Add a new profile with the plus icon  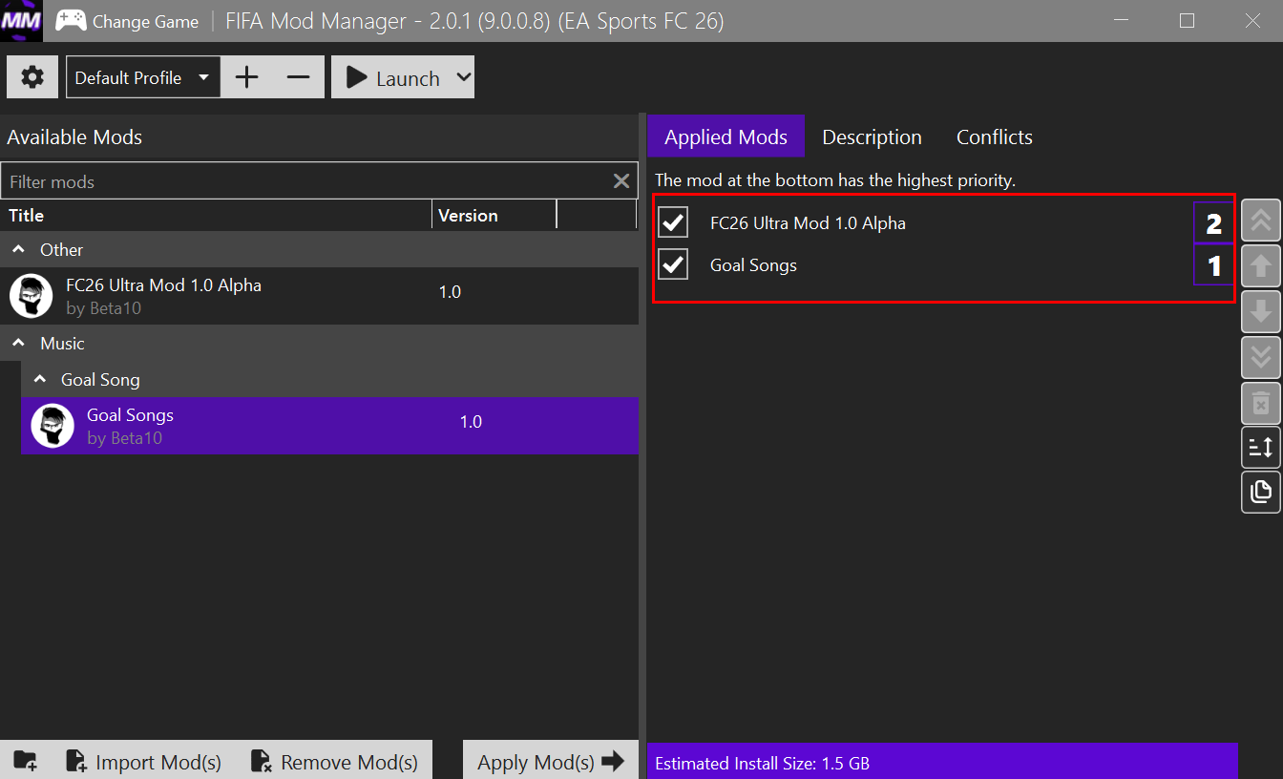(246, 77)
